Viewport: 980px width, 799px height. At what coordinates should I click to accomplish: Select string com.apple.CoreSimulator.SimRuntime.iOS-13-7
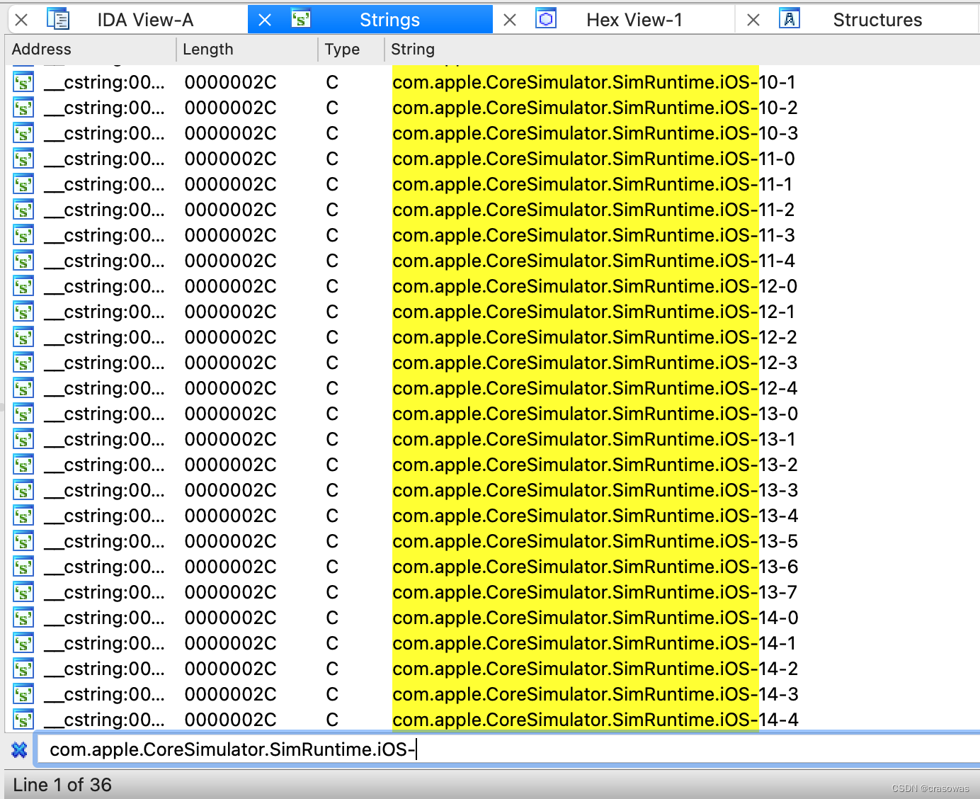[595, 592]
